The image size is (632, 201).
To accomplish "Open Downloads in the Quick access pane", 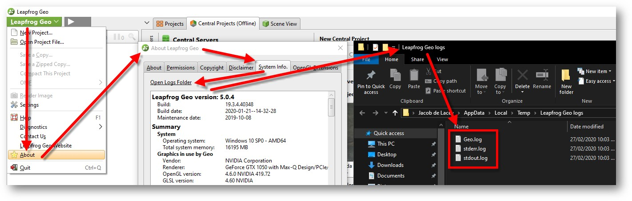I will pos(390,165).
